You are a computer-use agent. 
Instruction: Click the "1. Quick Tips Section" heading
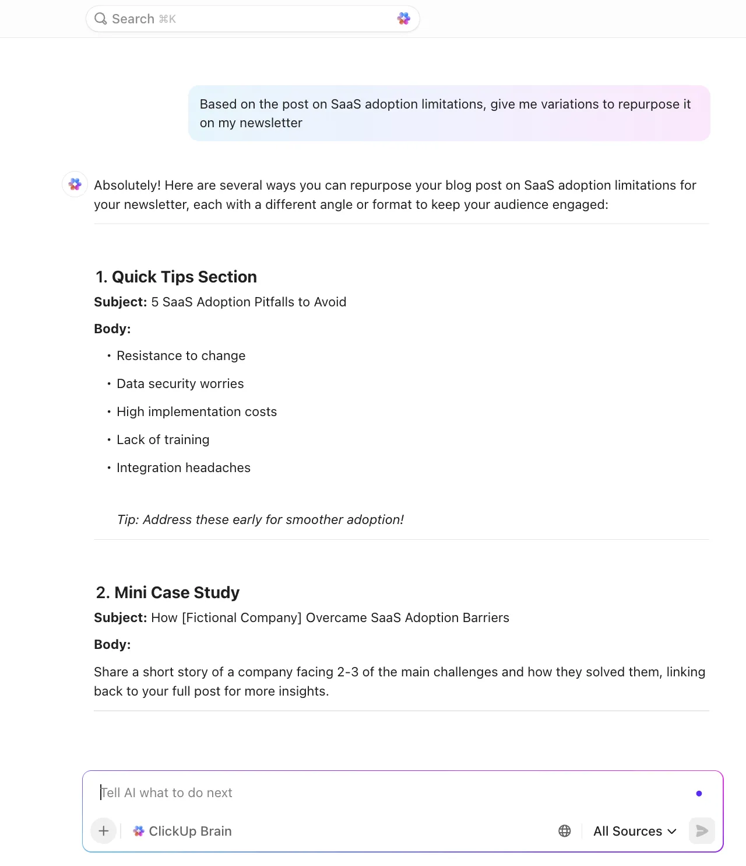click(176, 277)
